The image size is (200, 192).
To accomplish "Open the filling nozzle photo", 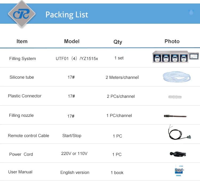I will click(x=175, y=116).
